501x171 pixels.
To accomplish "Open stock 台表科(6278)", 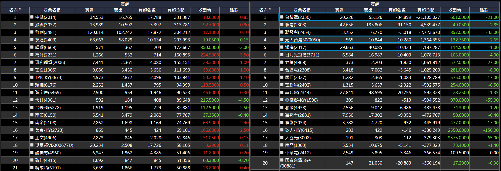I will click(48, 108).
